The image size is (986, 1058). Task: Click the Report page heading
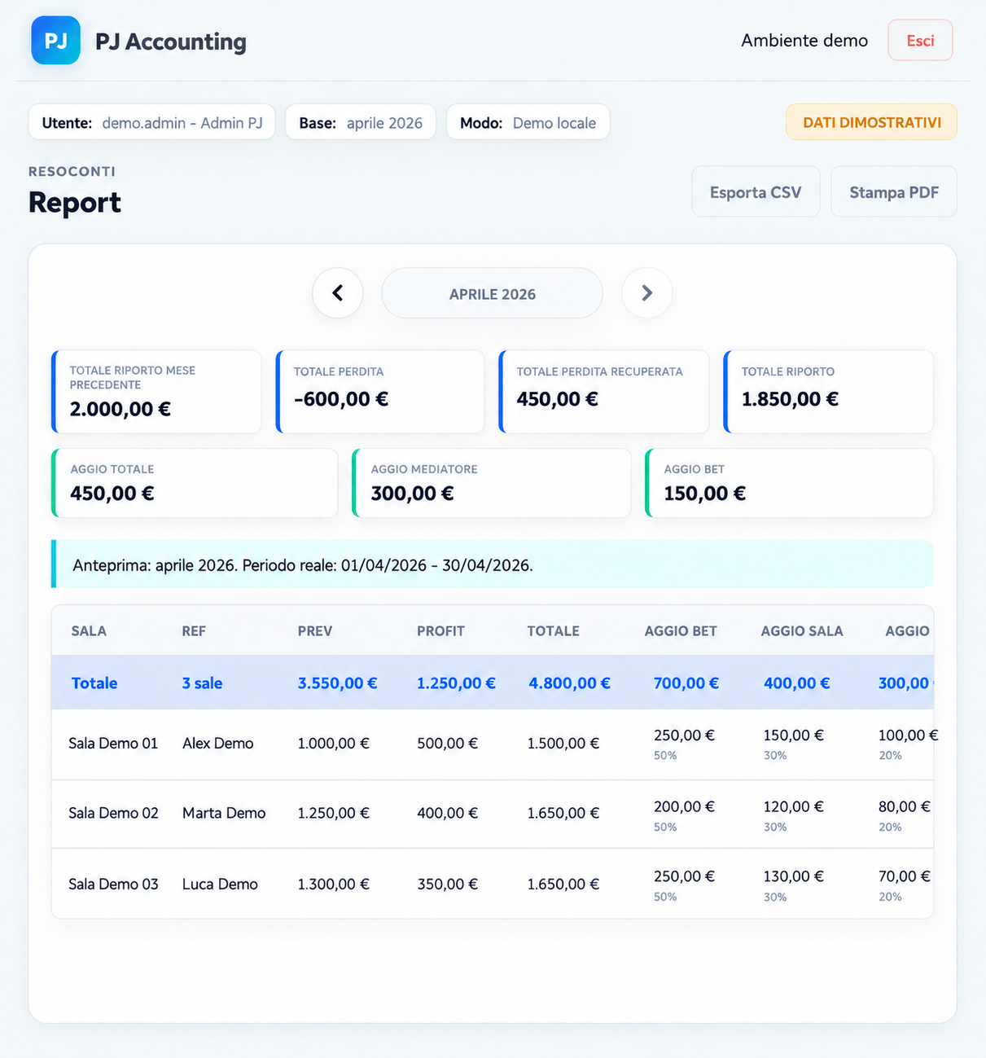click(x=74, y=202)
